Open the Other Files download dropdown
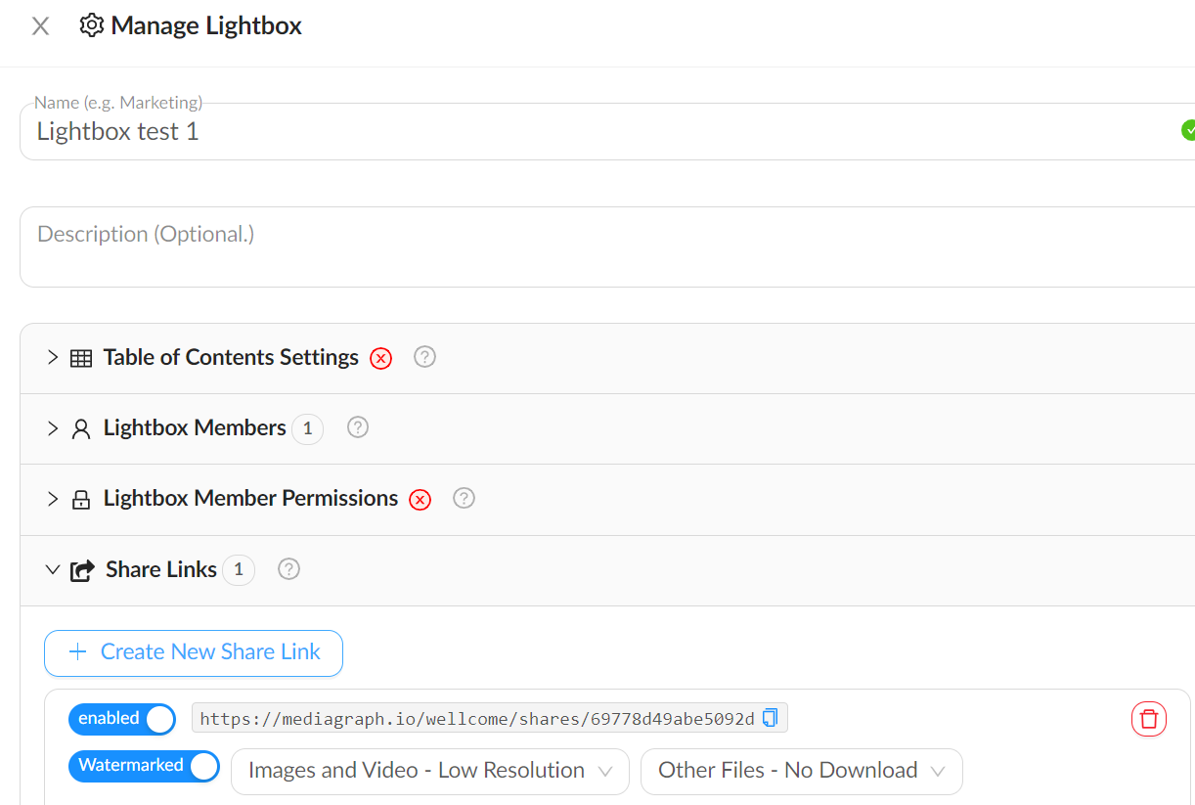 801,771
